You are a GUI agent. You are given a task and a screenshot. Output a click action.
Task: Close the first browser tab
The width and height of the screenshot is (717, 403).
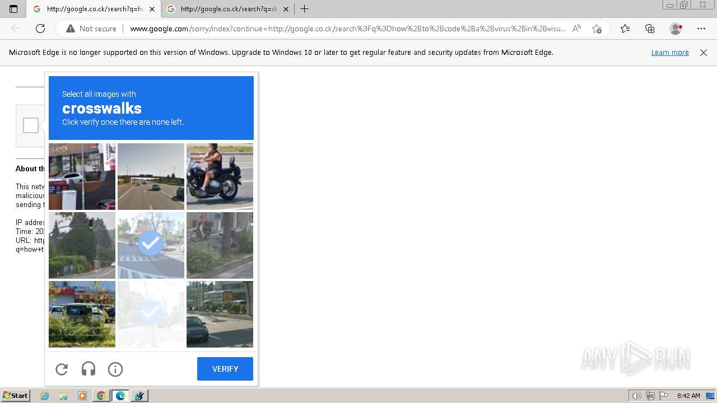coord(152,9)
